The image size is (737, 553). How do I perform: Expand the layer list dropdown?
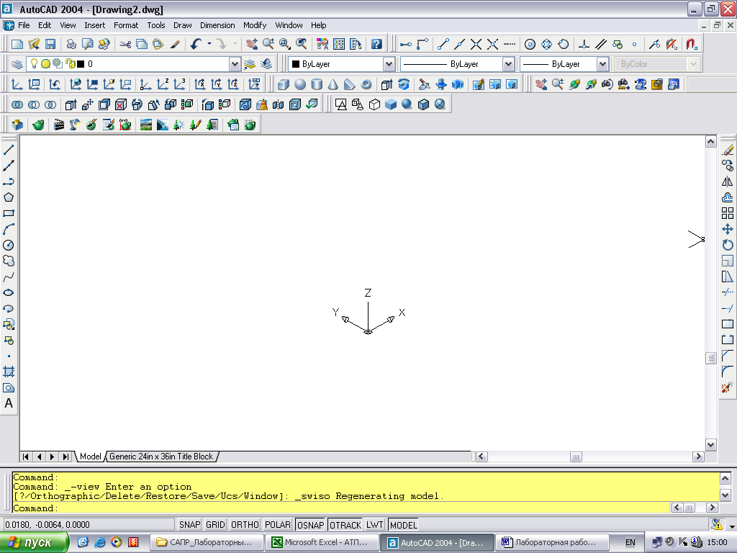[x=235, y=64]
